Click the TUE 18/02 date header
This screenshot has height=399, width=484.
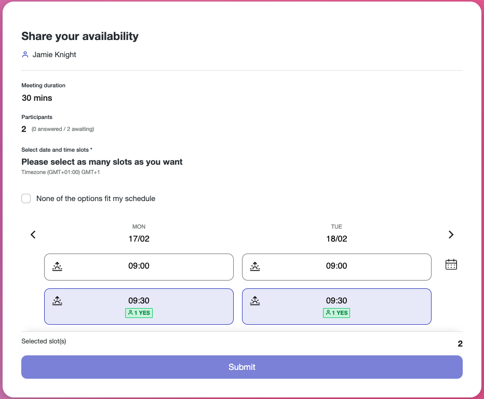[337, 233]
